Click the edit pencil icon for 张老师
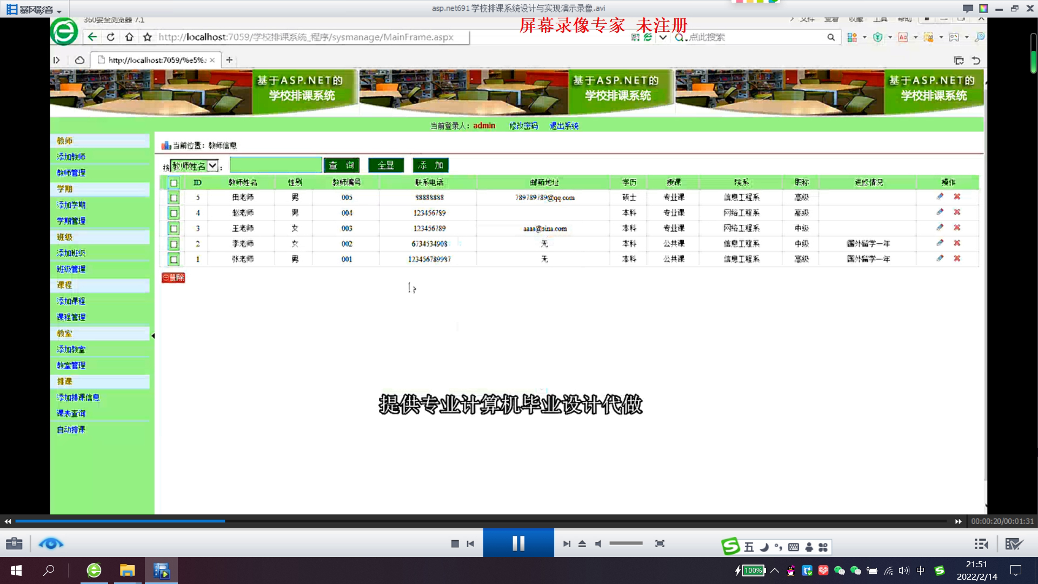This screenshot has height=584, width=1038. (x=940, y=258)
